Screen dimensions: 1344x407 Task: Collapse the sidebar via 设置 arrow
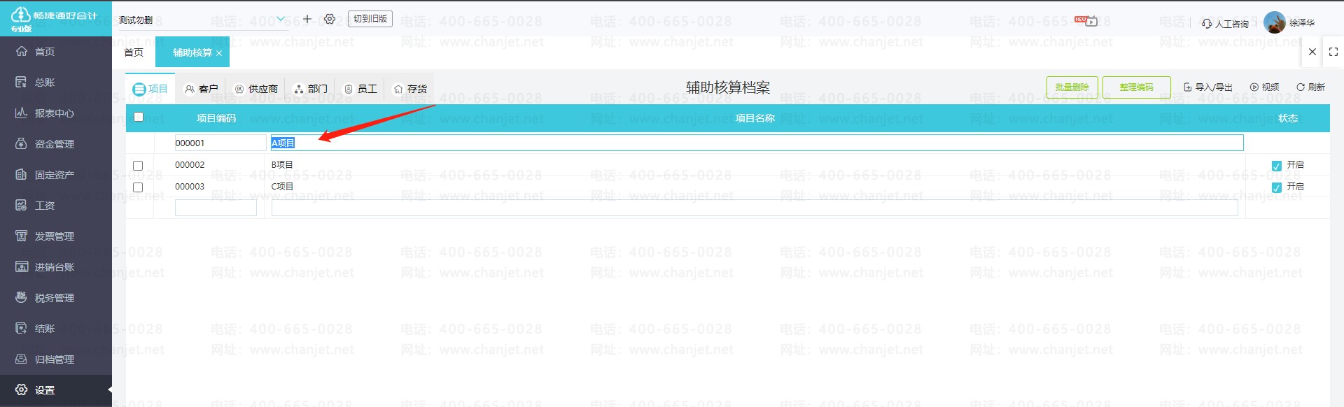[x=109, y=390]
